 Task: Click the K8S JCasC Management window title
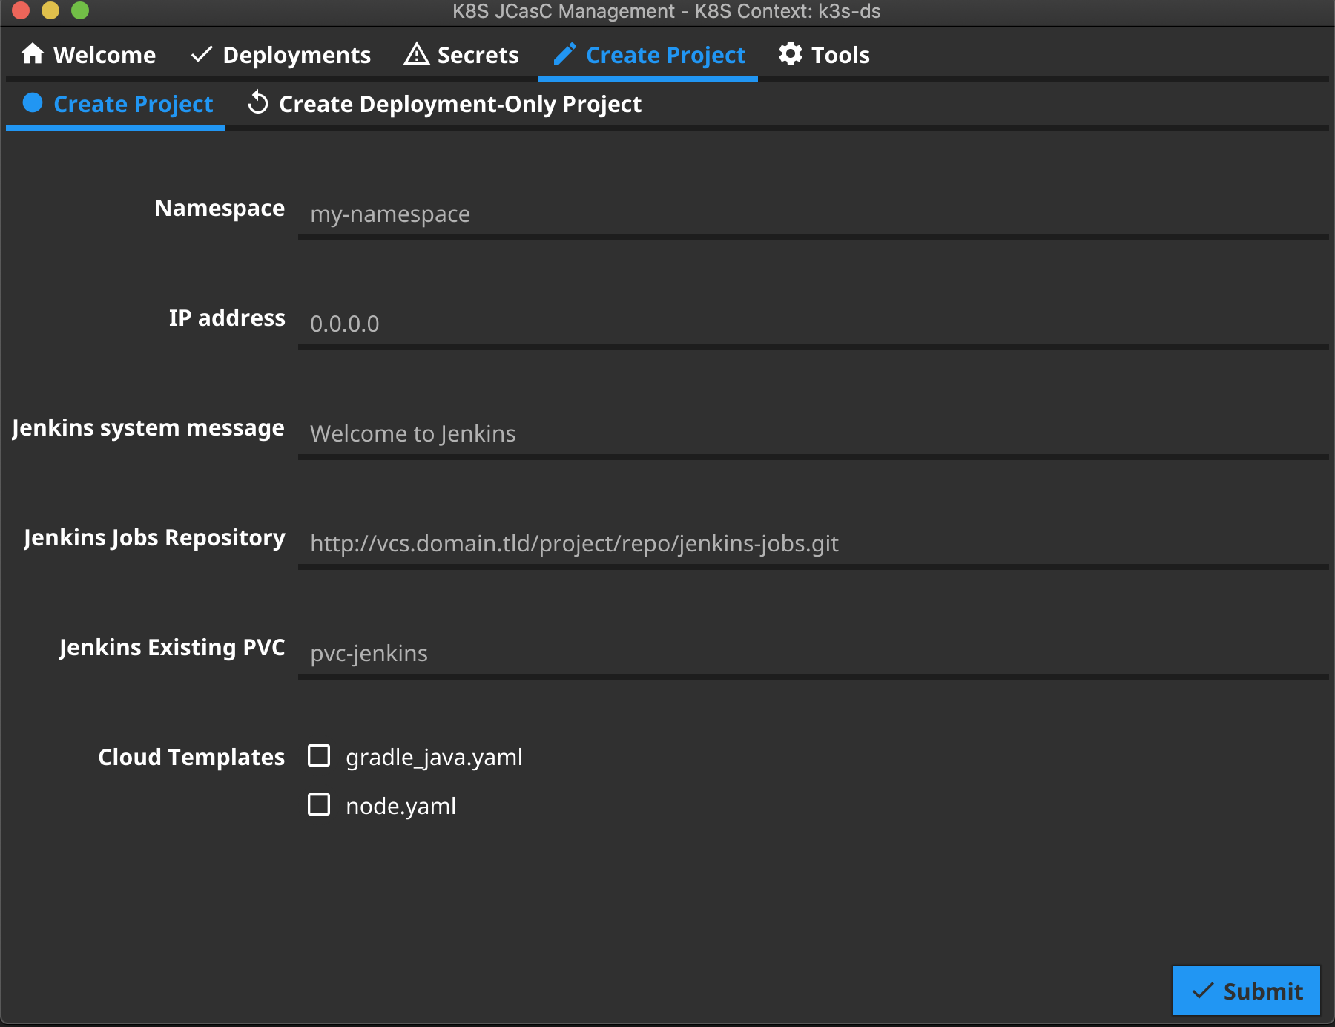(666, 11)
